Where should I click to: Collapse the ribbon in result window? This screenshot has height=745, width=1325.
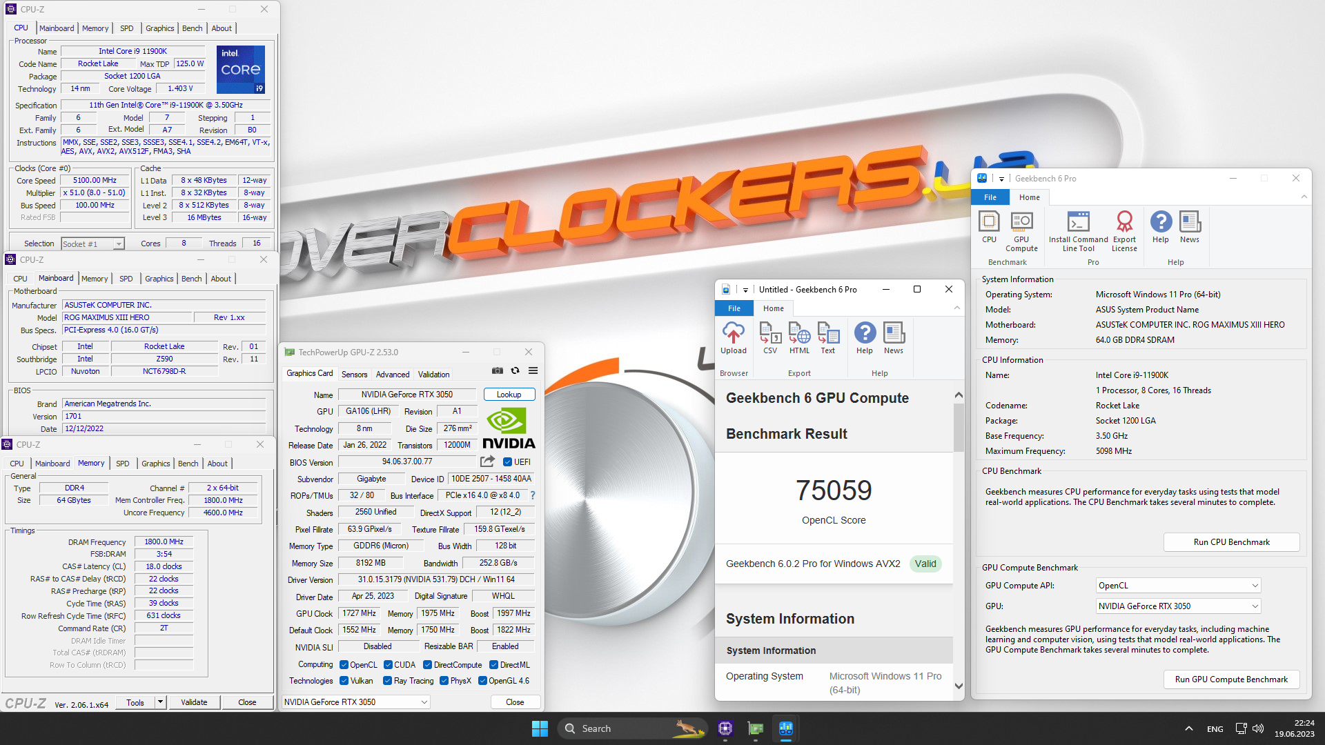click(x=956, y=308)
